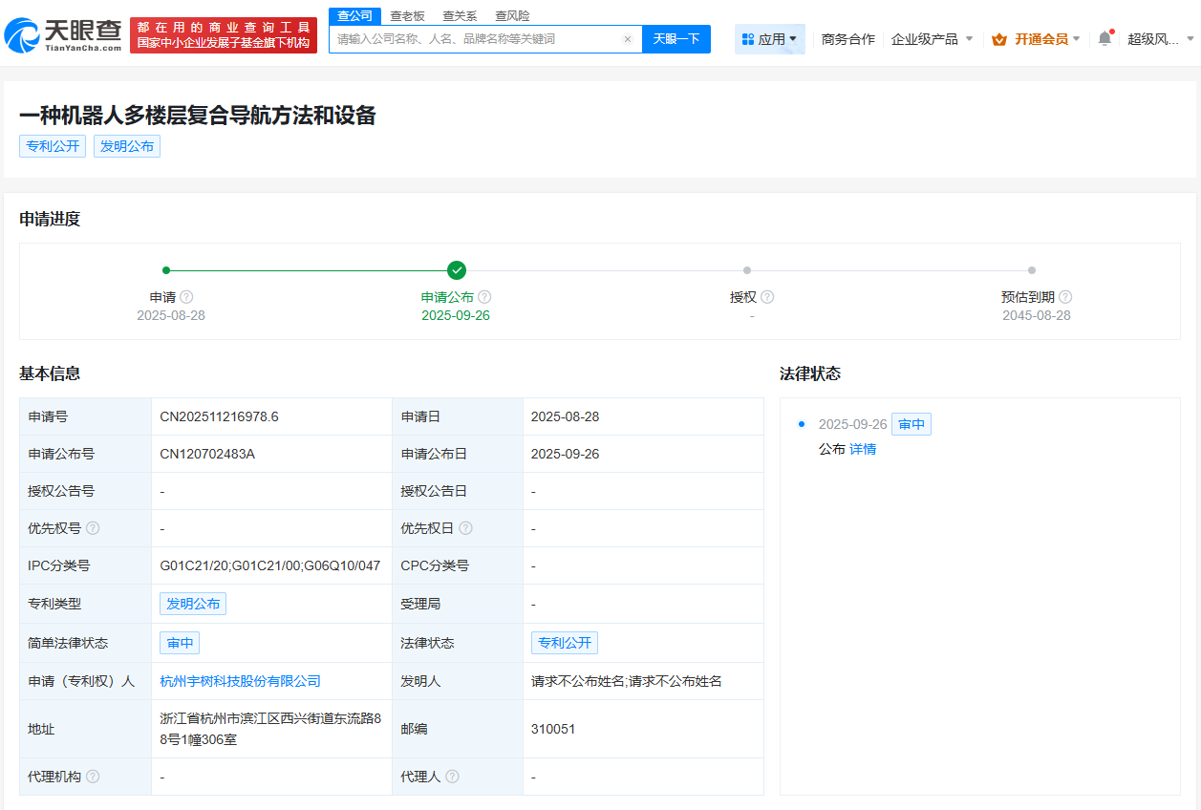Switch to the 查老板 tab
1201x810 pixels.
405,15
